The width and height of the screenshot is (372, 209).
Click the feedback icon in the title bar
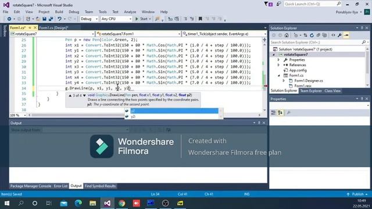pos(279,4)
